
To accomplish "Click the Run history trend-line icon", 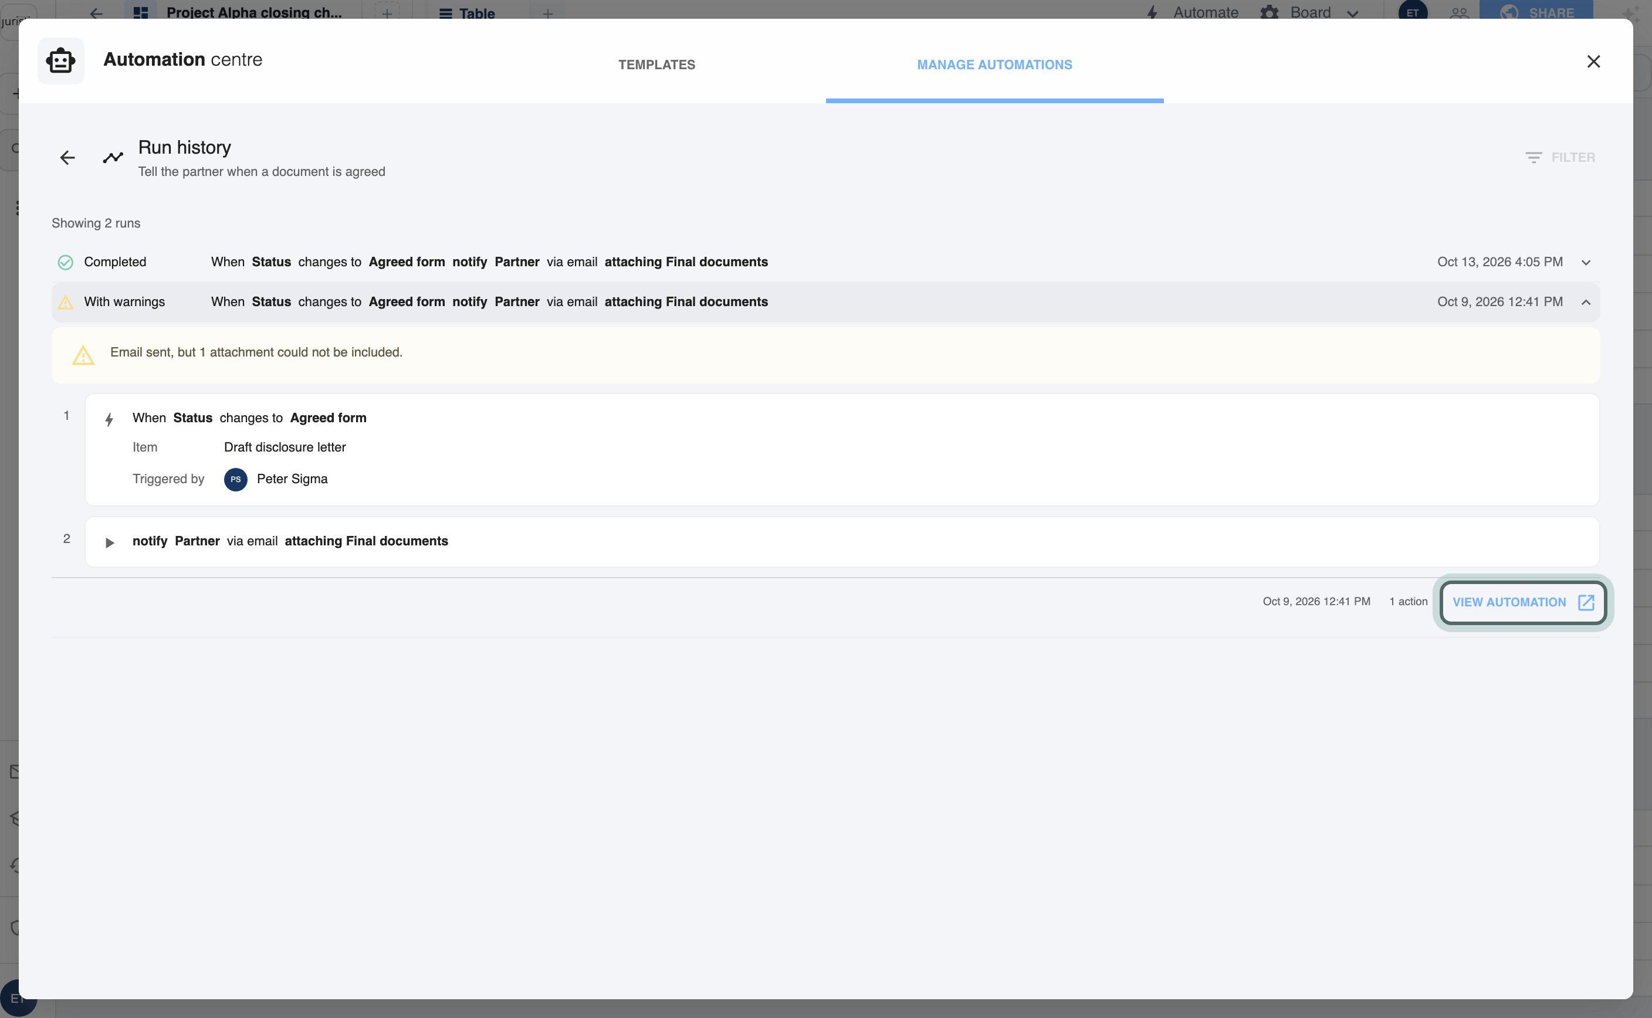I will [113, 158].
